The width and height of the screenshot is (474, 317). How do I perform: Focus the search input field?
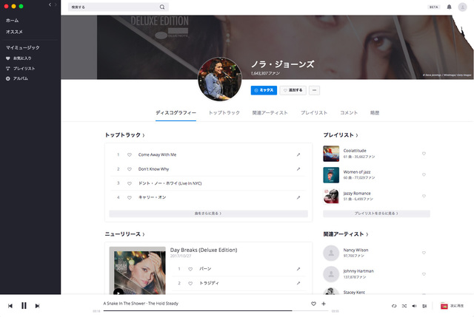click(118, 7)
